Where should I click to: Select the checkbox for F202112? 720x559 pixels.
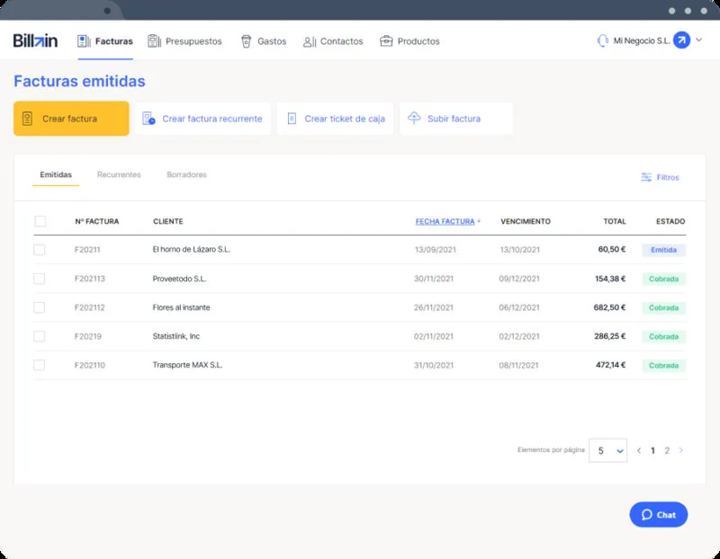[x=39, y=307]
